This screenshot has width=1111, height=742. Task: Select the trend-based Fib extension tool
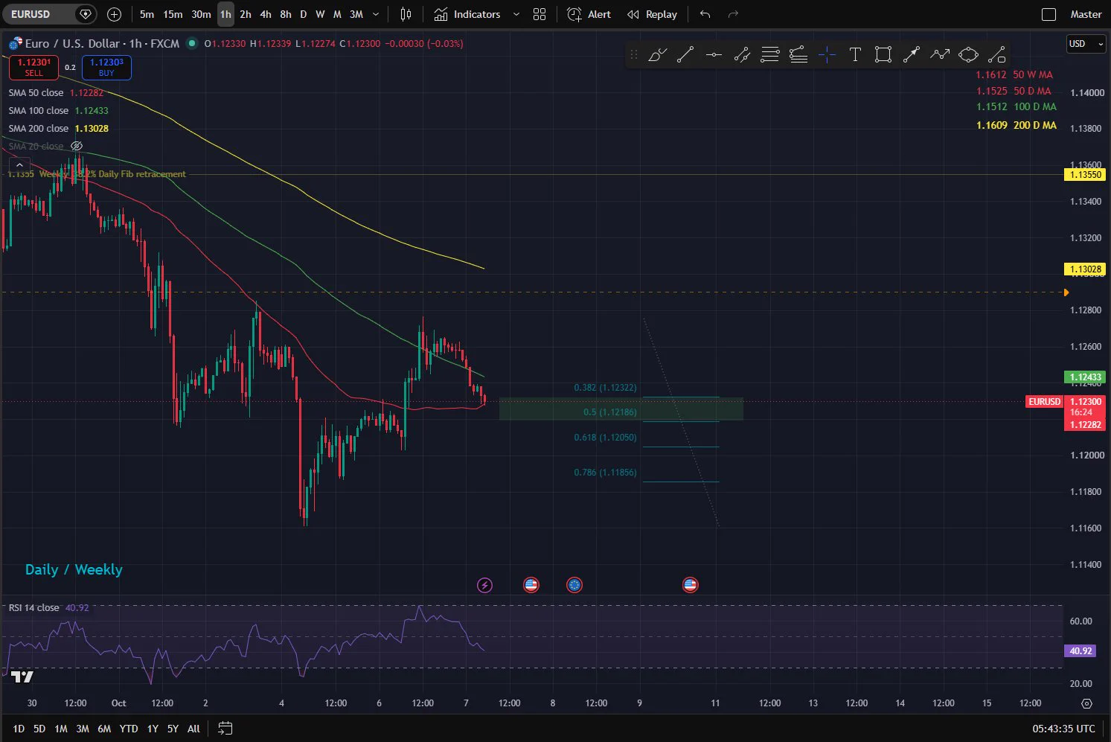[798, 54]
